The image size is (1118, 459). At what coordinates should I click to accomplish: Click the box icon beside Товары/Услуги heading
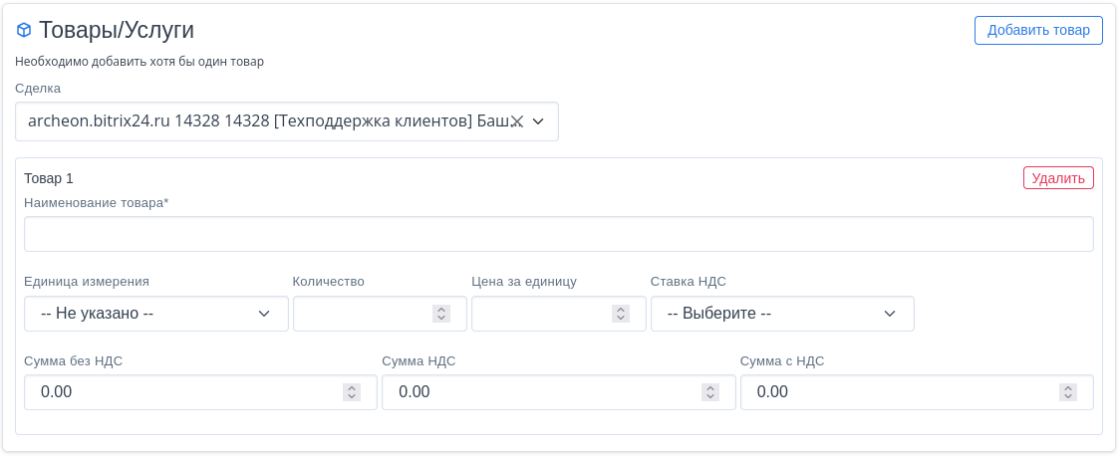pyautogui.click(x=24, y=30)
